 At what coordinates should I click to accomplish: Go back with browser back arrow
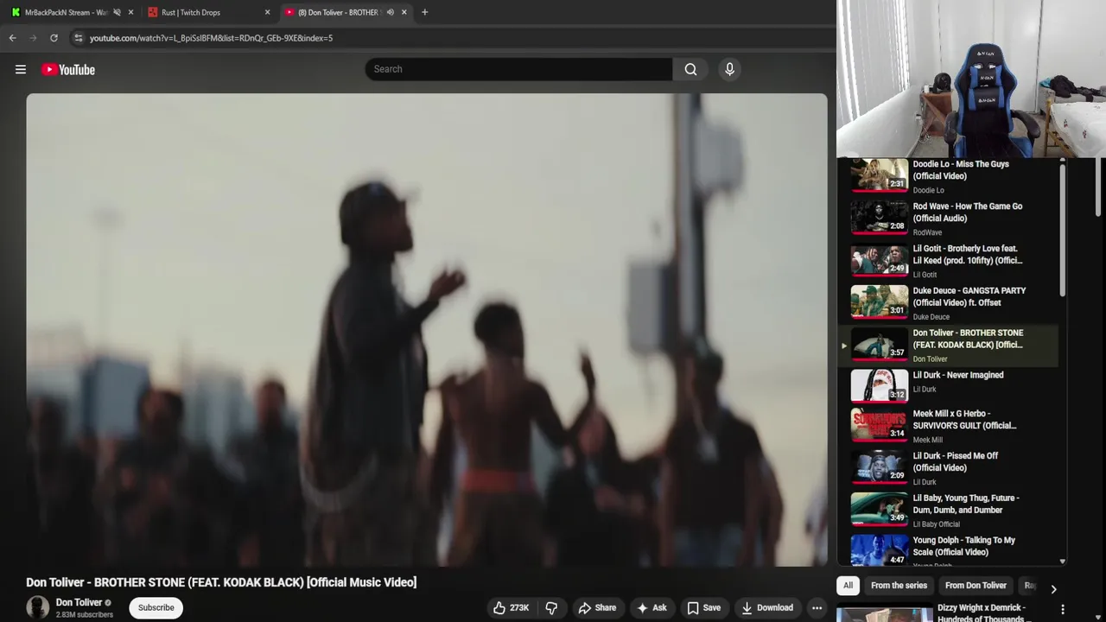tap(12, 38)
